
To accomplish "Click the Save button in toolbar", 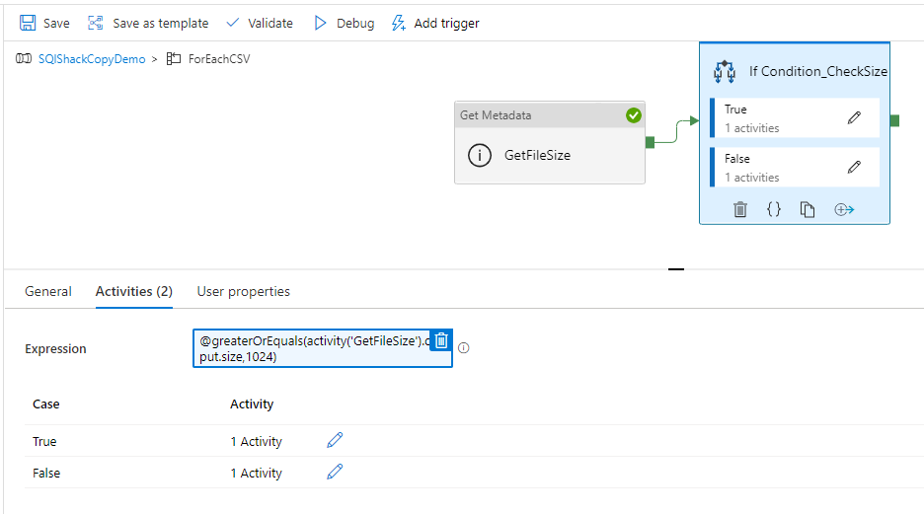I will (44, 23).
